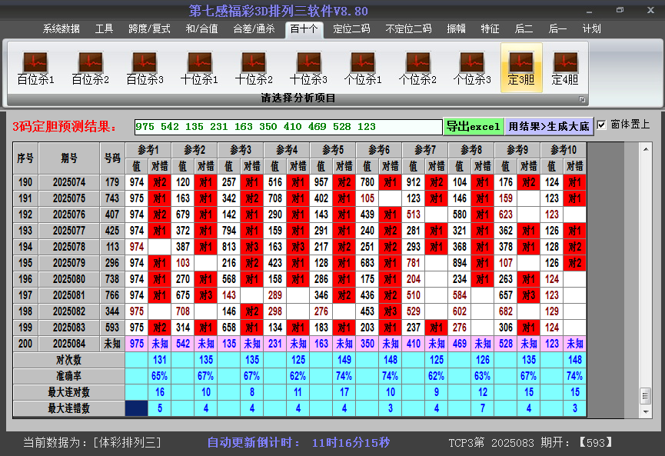The height and width of the screenshot is (456, 665).
Task: Select the 十位杀3 icon
Action: [308, 68]
